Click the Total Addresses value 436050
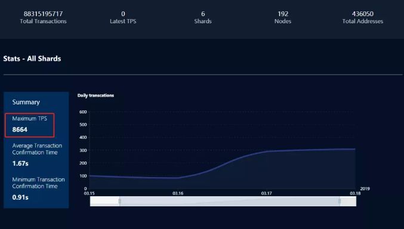 (x=363, y=14)
